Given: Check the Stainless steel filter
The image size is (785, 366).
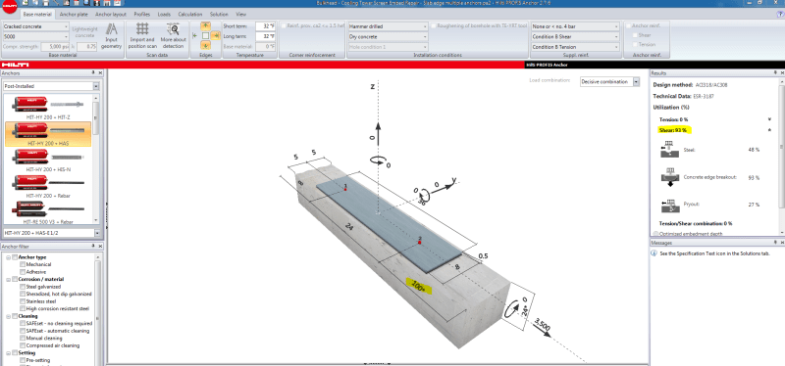Looking at the screenshot, I should point(22,301).
